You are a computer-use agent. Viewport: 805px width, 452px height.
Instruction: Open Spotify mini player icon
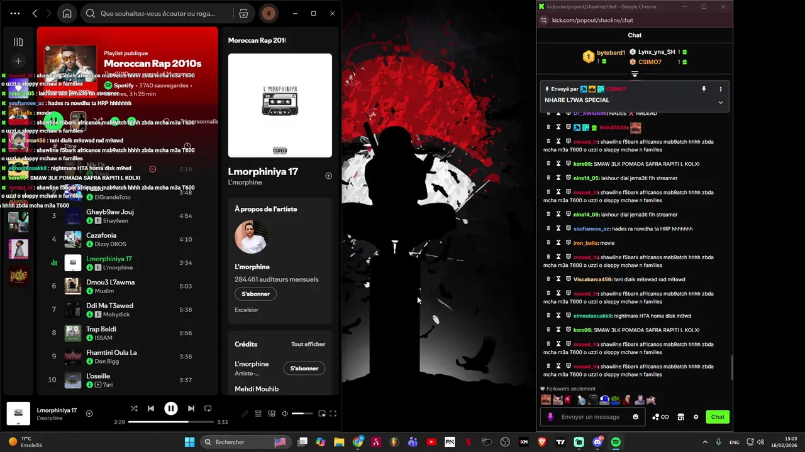coord(322,414)
